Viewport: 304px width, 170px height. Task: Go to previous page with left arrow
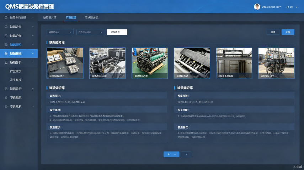[x=171, y=154]
